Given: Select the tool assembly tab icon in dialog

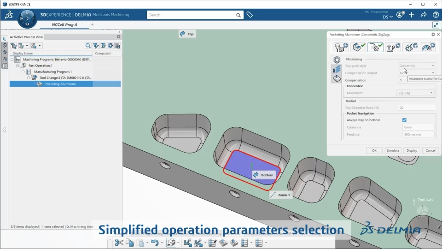Looking at the screenshot, I should click(341, 47).
